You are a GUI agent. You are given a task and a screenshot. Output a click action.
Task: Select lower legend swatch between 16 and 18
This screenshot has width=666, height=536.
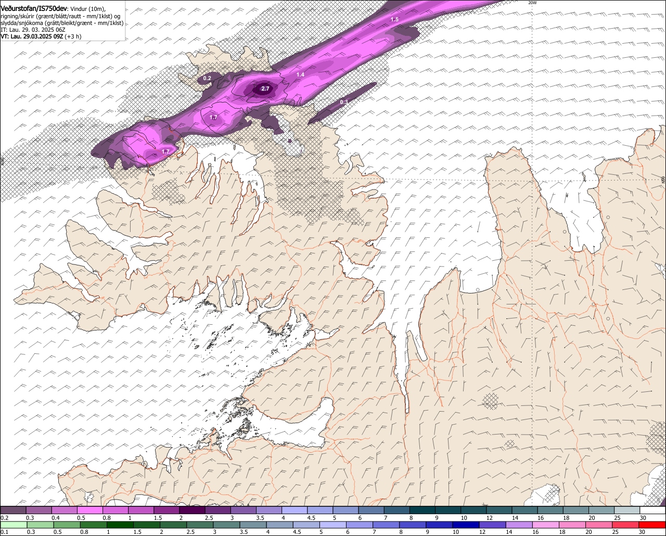pos(546,525)
